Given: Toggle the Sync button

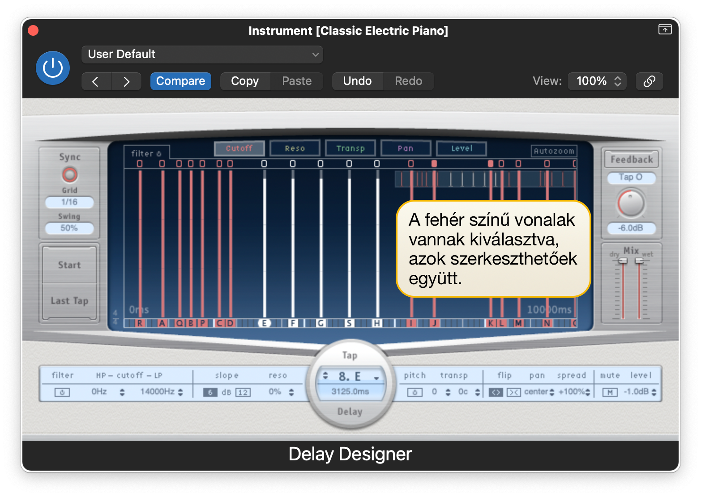Looking at the screenshot, I should click(x=69, y=174).
